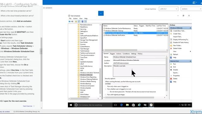Select the UpdateOrchestrator folder in tree

(x=86, y=62)
